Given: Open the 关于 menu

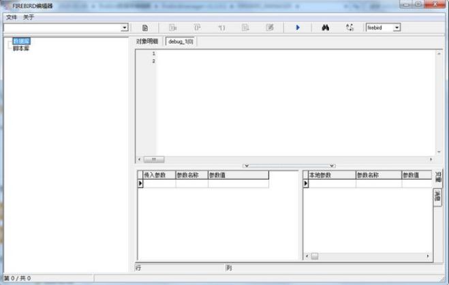Looking at the screenshot, I should tap(29, 17).
